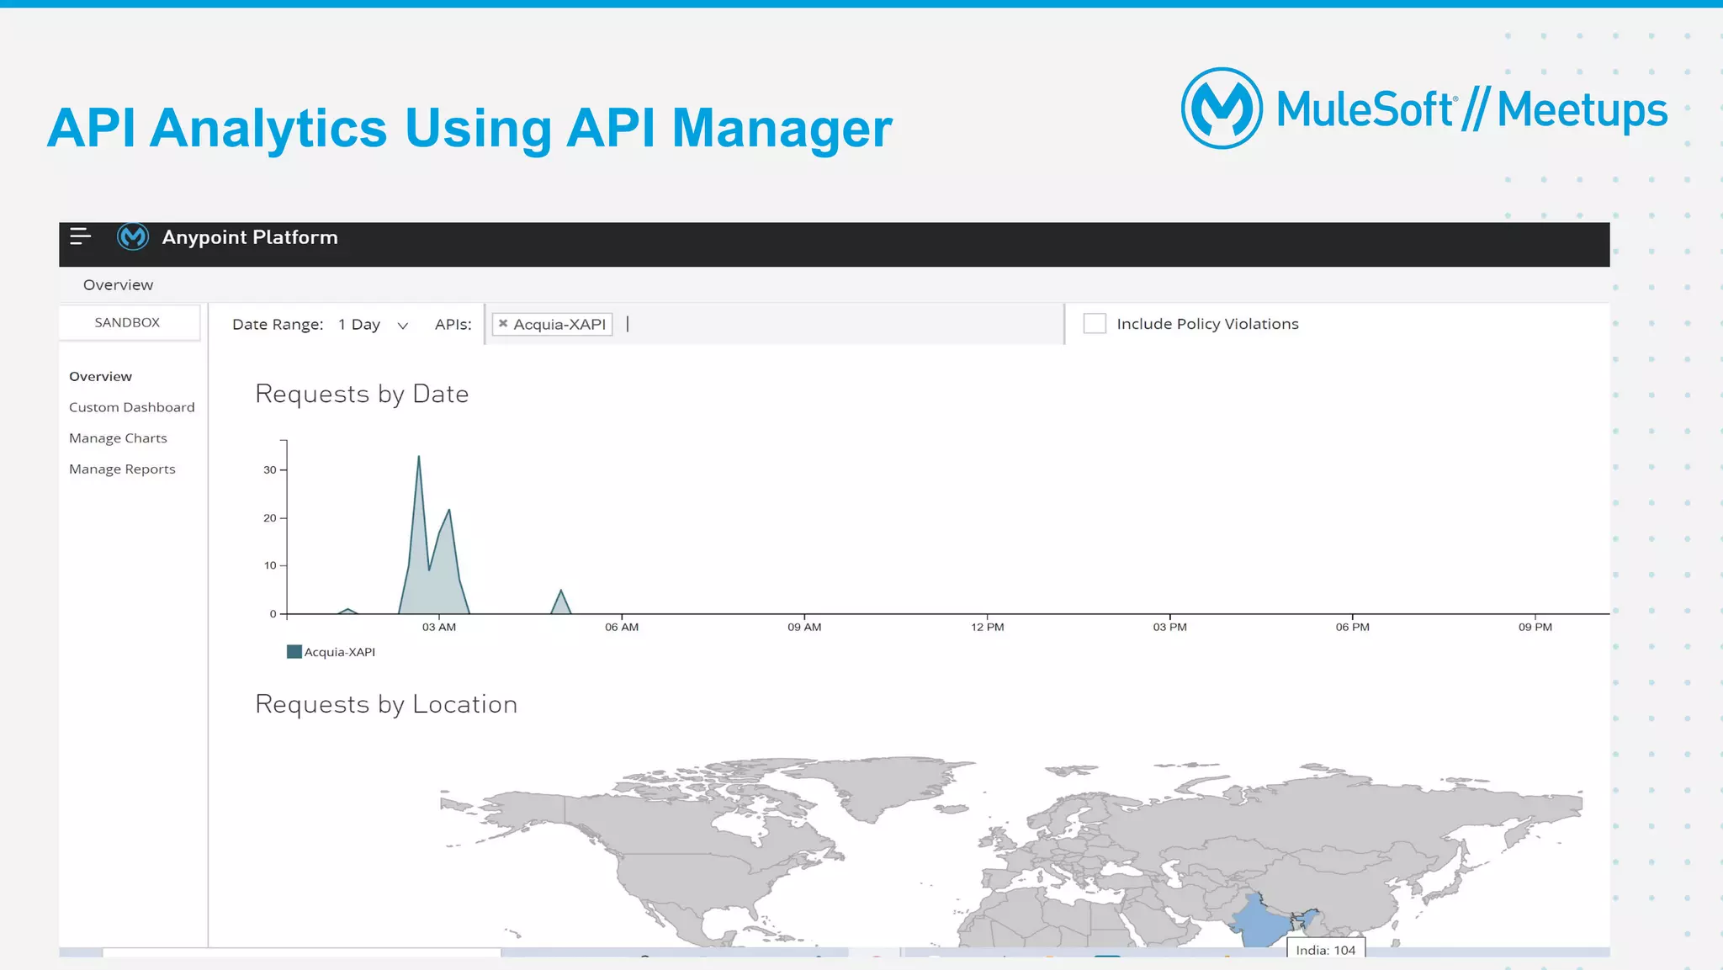Open Manage Charts in sidebar
Screen dimensions: 1723x970
point(118,438)
